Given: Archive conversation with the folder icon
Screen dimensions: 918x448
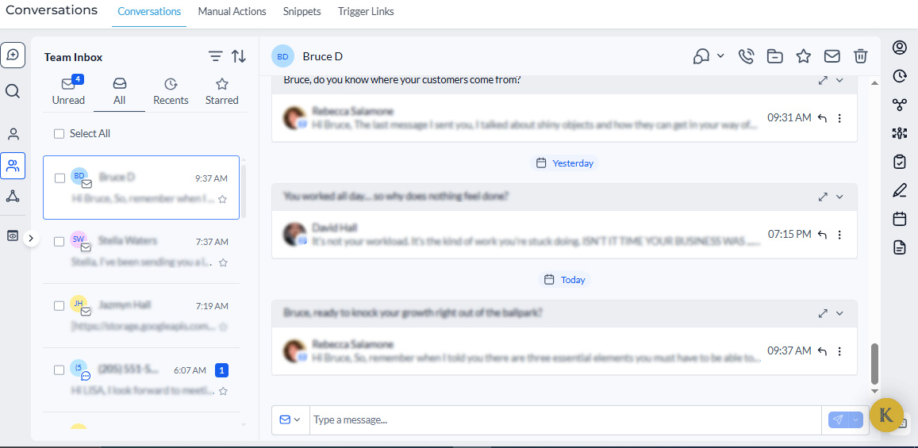Looking at the screenshot, I should coord(774,56).
